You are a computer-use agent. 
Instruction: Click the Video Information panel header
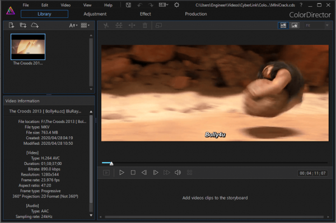(x=49, y=101)
